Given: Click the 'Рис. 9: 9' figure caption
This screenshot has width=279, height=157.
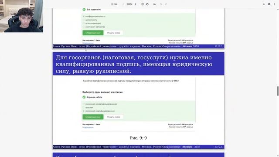Looking at the screenshot, I should [x=138, y=138].
